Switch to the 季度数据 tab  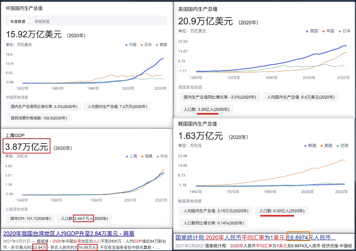point(42,22)
